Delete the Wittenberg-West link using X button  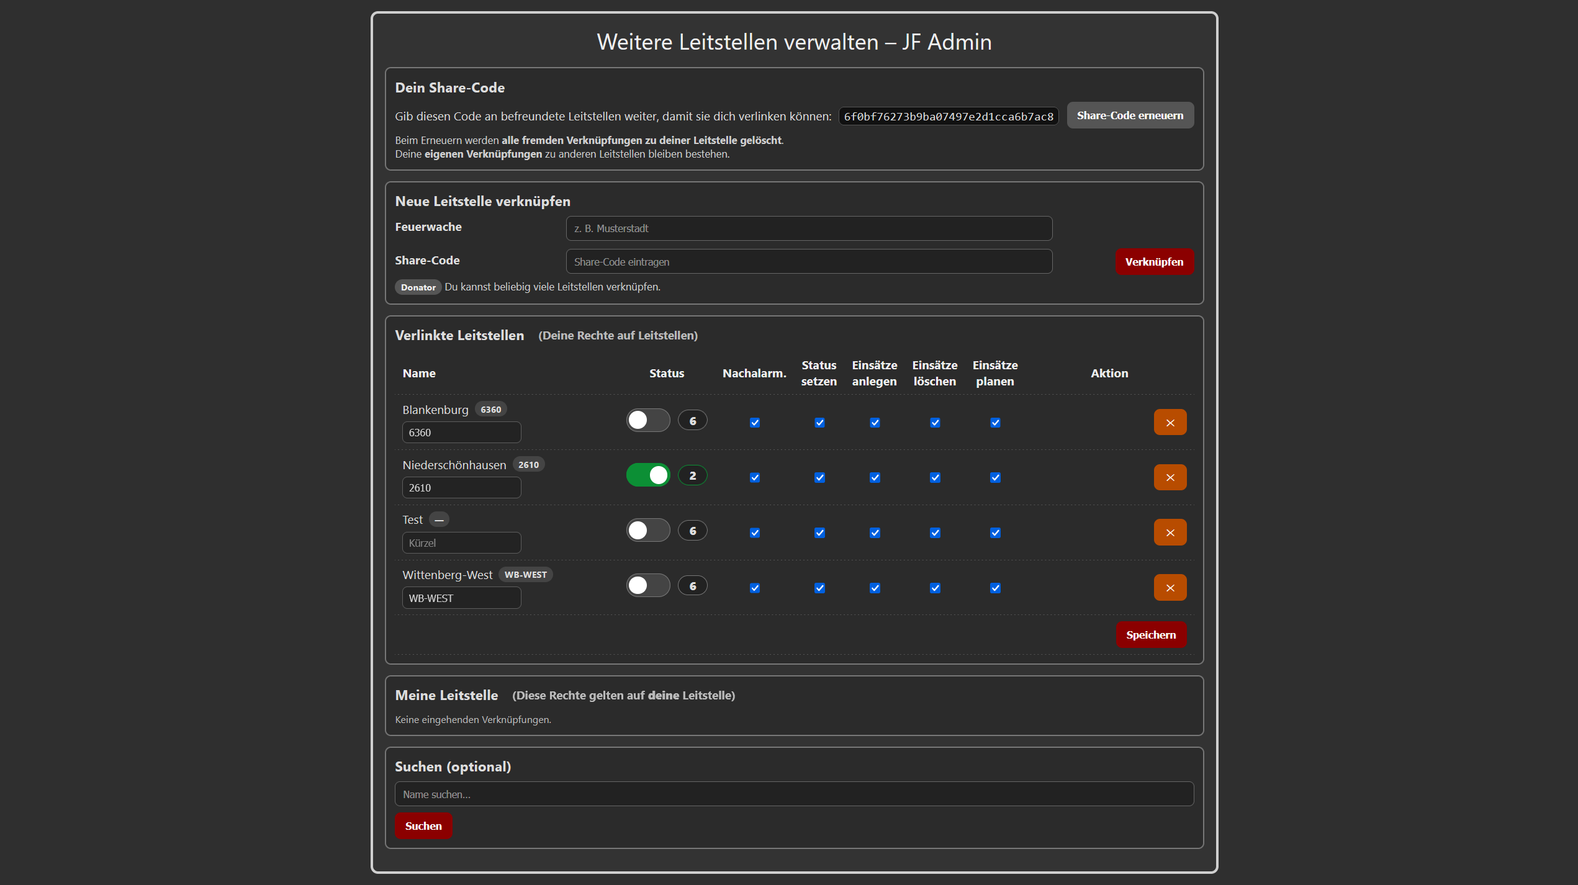coord(1170,588)
